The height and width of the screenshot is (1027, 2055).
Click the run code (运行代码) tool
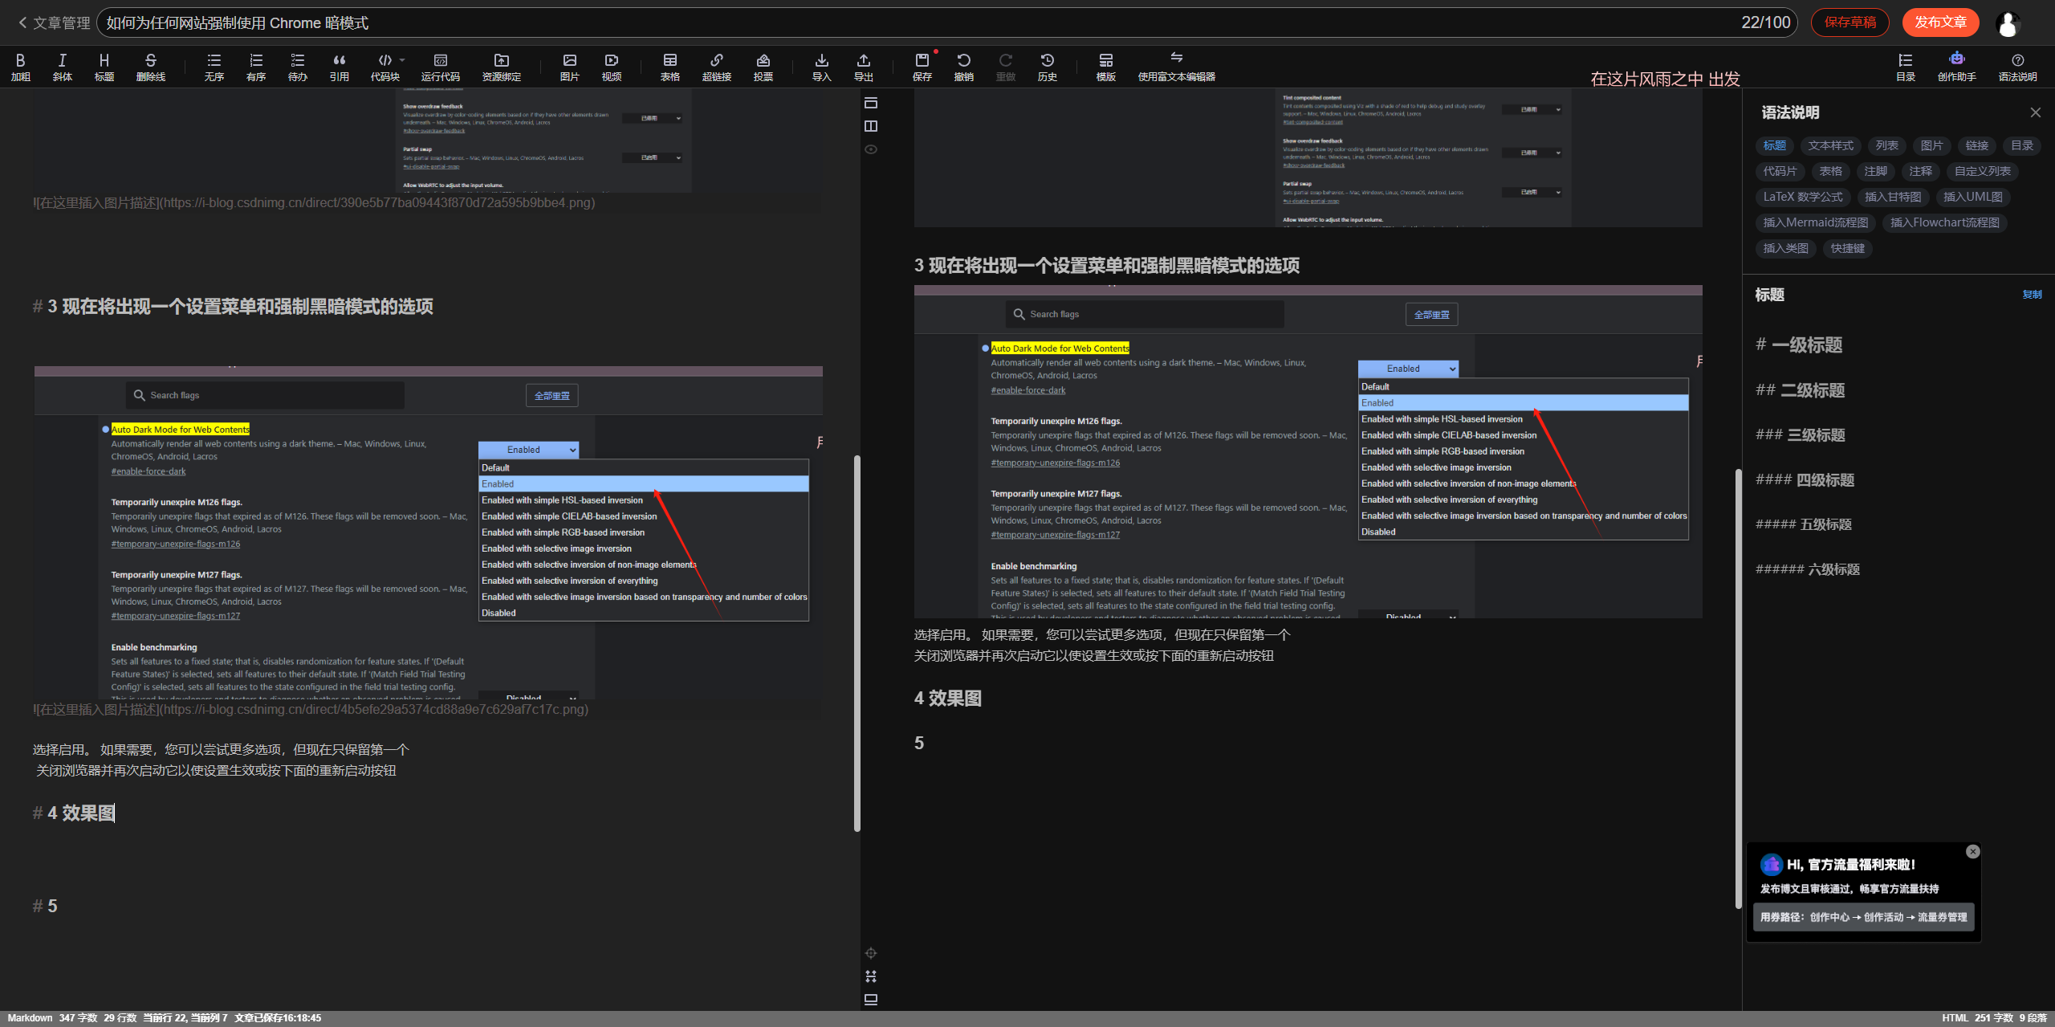[441, 67]
